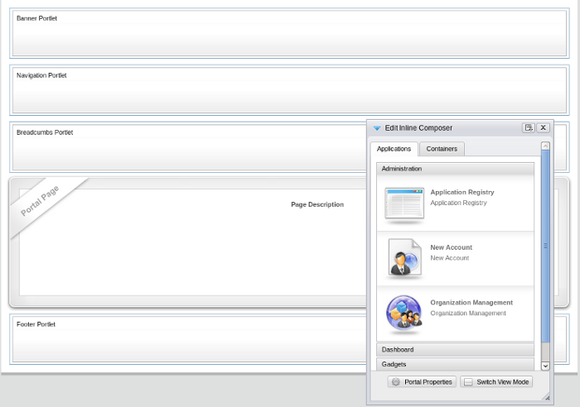Click the Portal Page ribbon label
The width and height of the screenshot is (580, 407).
pyautogui.click(x=40, y=200)
